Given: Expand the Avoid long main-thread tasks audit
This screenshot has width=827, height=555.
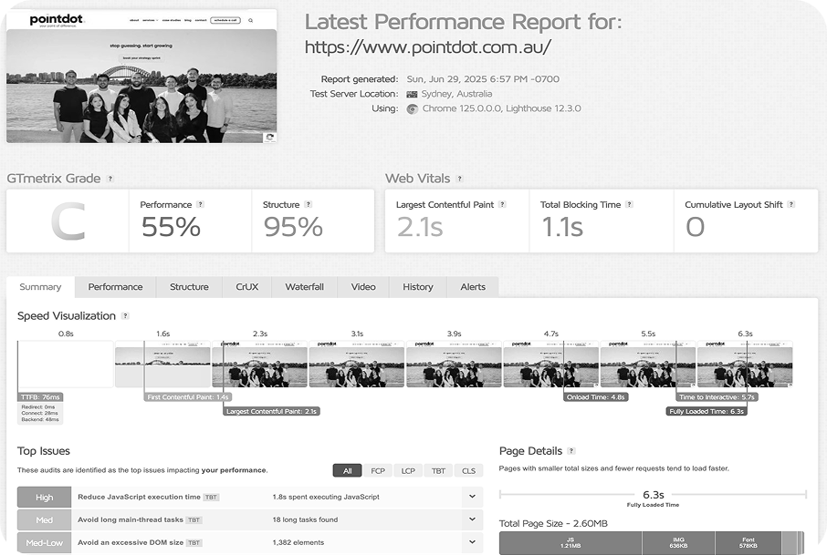Looking at the screenshot, I should (471, 520).
